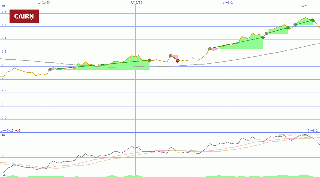Click the 7/01/24 end date label
The height and width of the screenshot is (177, 320).
tap(313, 131)
